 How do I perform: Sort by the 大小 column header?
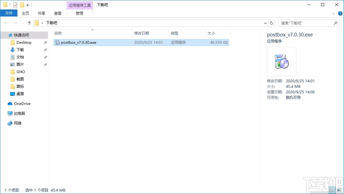tap(218, 33)
